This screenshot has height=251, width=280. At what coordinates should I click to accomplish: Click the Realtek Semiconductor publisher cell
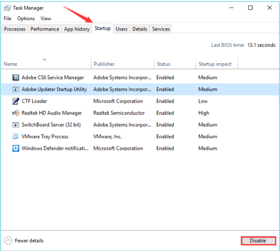[x=119, y=113]
